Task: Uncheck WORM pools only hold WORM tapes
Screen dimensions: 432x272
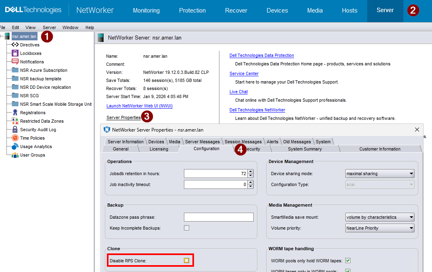Action: [348, 260]
